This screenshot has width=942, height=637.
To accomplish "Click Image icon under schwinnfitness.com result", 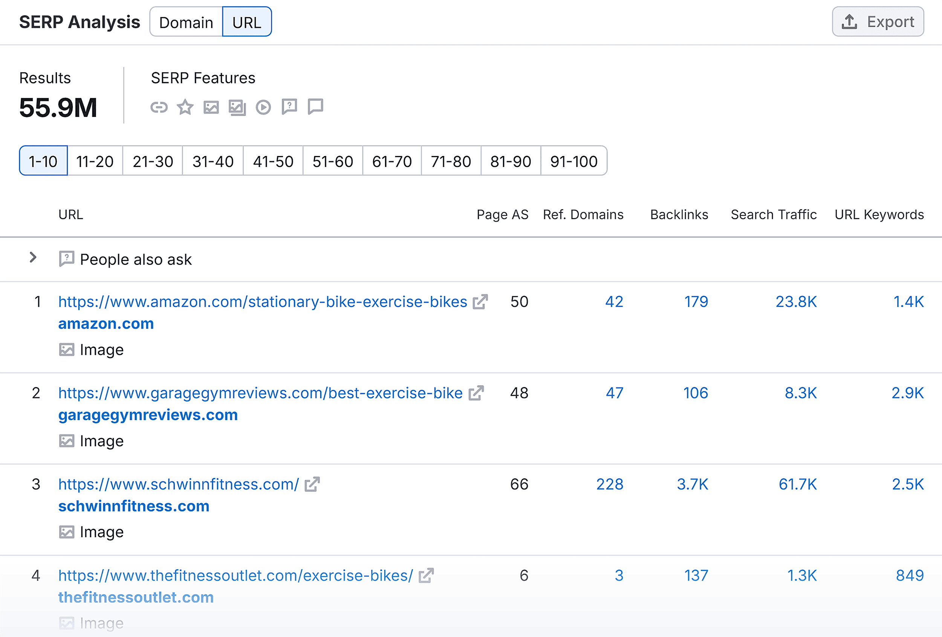I will (x=66, y=532).
